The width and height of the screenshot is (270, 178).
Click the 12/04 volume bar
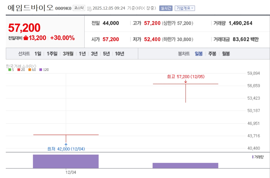click(x=66, y=161)
